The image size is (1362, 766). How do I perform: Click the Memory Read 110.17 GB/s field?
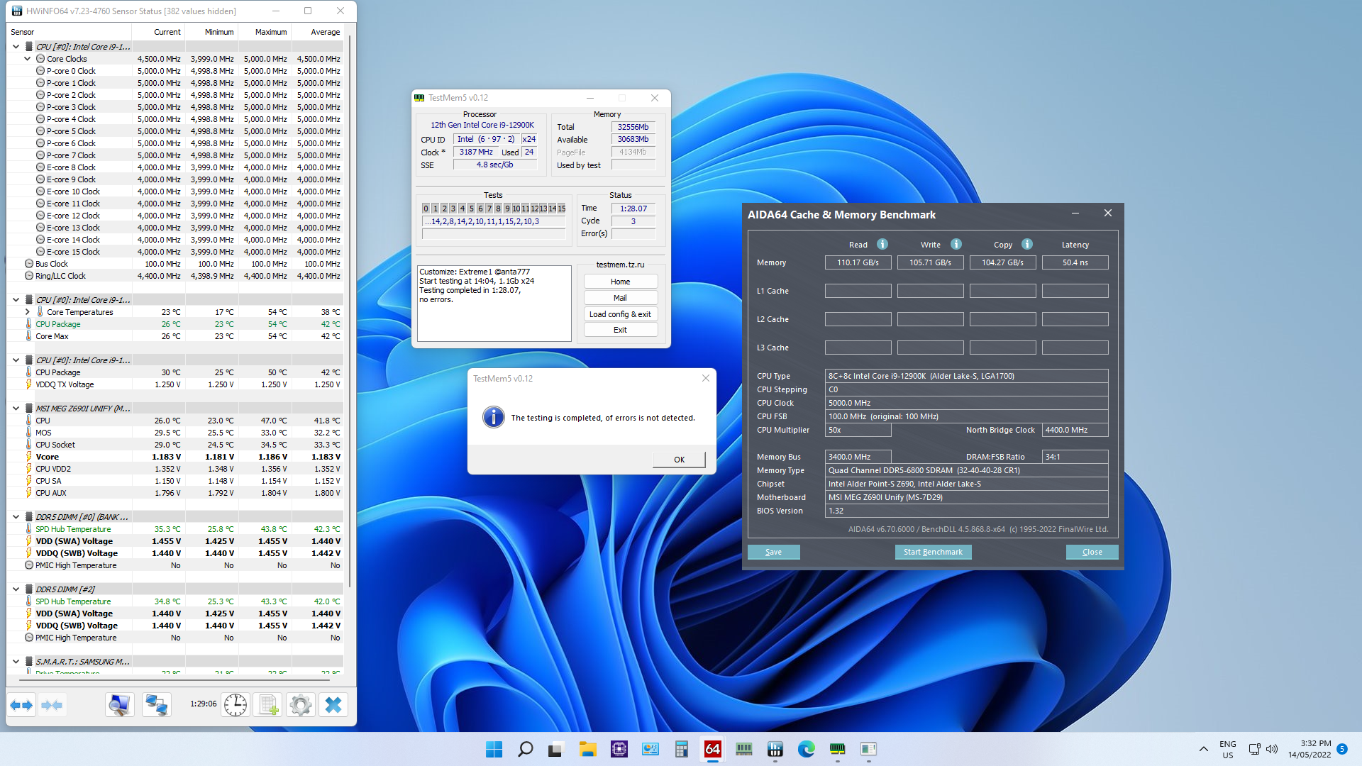click(x=858, y=262)
